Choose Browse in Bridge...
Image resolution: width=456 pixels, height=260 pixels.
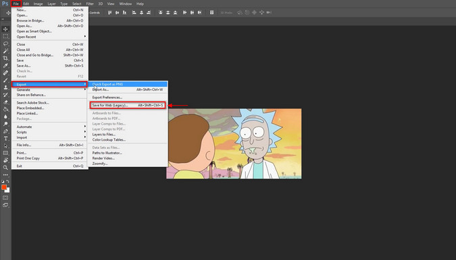coord(50,21)
